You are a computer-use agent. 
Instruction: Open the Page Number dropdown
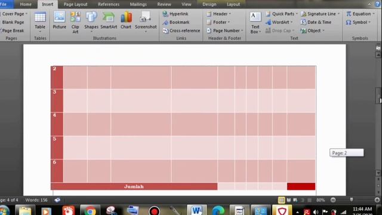pos(224,30)
